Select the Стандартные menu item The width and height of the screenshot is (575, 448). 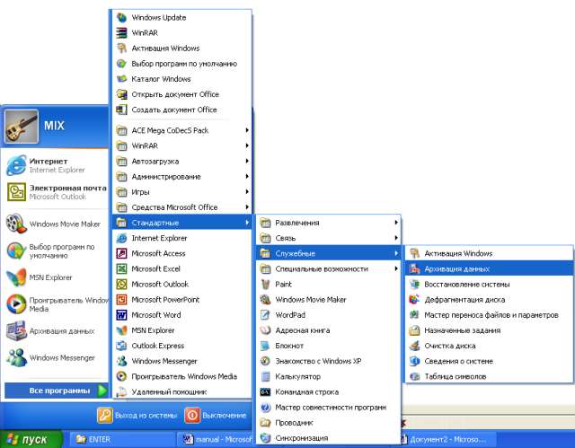(181, 223)
